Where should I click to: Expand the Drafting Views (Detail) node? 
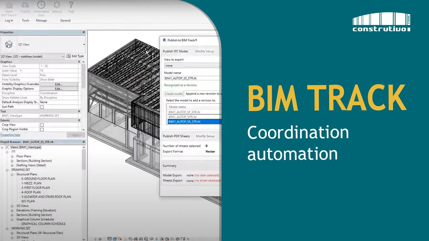click(x=12, y=165)
